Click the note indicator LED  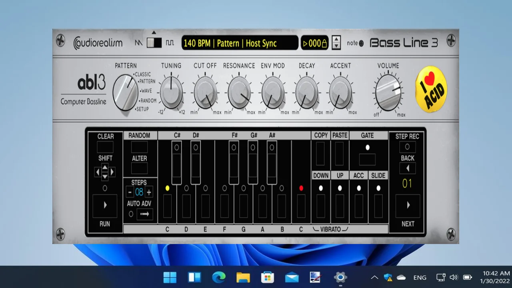click(x=361, y=43)
